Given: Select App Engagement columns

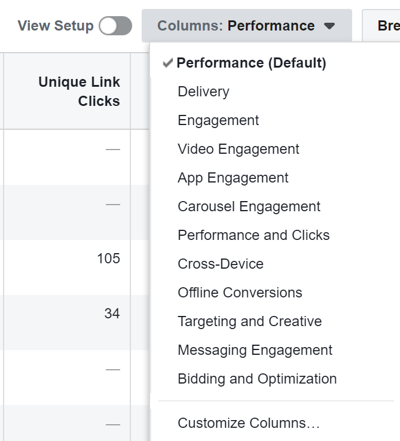Looking at the screenshot, I should 233,178.
